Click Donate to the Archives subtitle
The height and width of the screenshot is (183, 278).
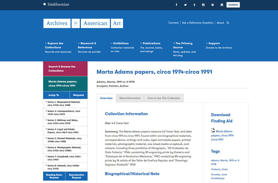tap(219, 48)
